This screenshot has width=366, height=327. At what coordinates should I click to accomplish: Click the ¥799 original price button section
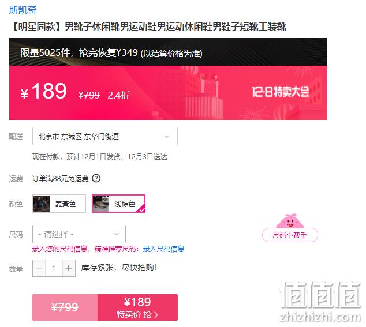[x=65, y=307]
